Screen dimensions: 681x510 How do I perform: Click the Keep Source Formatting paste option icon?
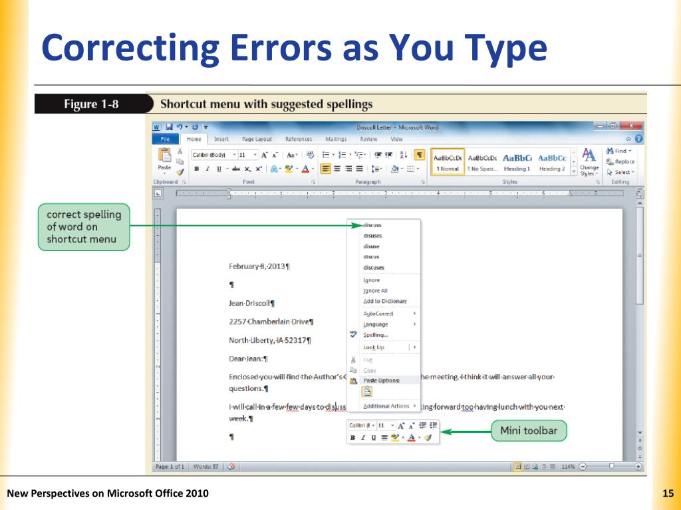[367, 392]
